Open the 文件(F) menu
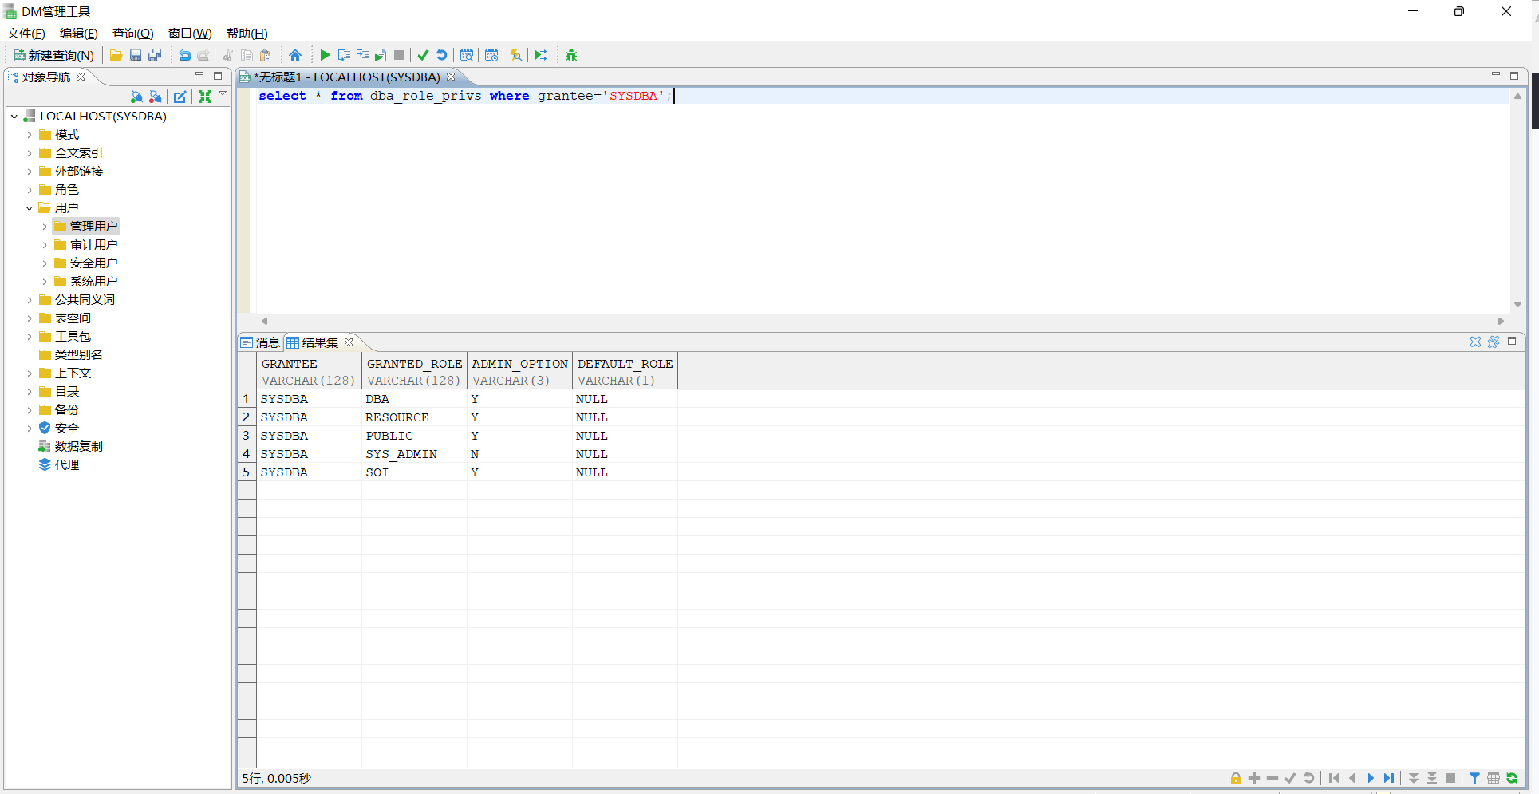 point(26,33)
